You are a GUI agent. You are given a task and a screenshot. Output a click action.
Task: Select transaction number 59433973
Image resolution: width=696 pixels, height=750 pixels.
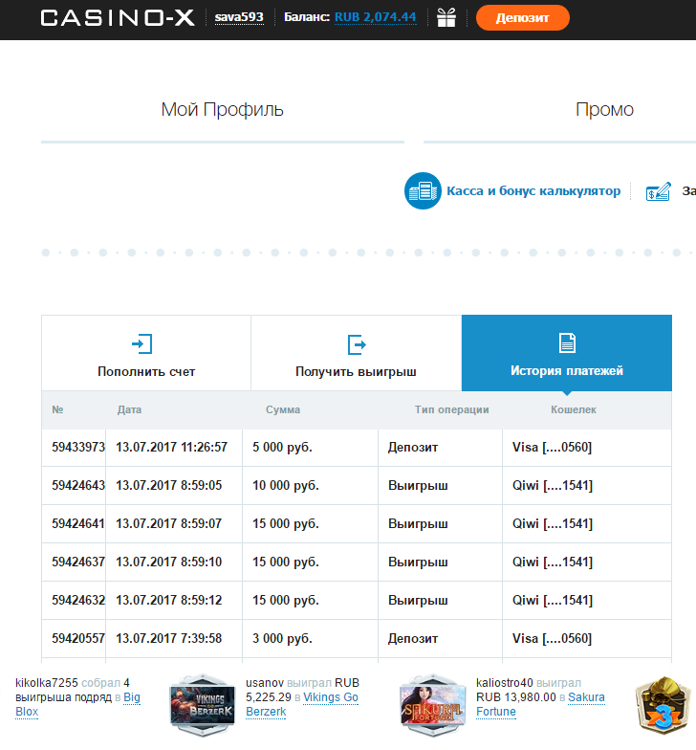coord(78,448)
